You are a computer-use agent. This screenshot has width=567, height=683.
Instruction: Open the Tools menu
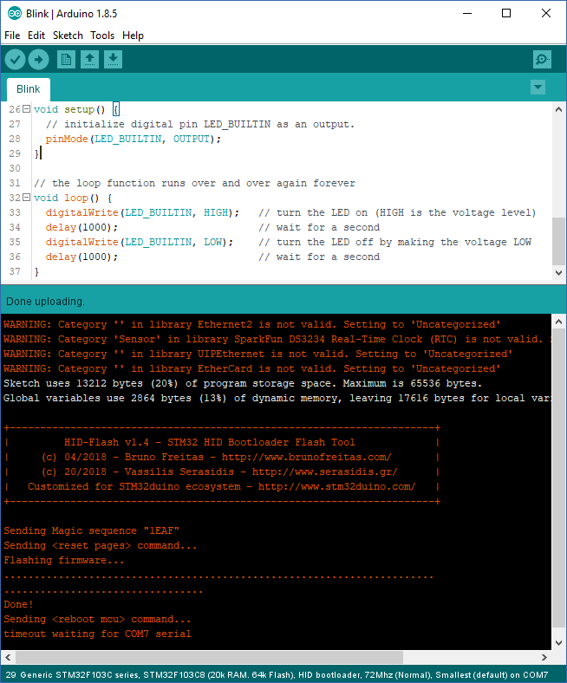(102, 36)
